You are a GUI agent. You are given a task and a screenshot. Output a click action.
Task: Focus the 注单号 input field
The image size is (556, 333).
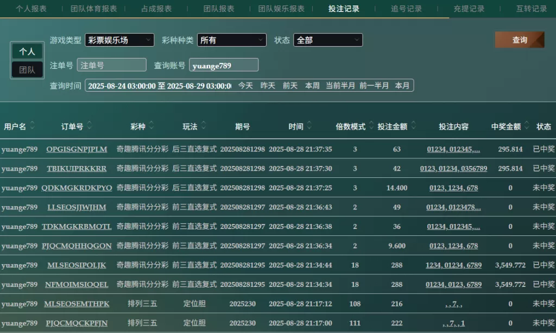(x=112, y=65)
